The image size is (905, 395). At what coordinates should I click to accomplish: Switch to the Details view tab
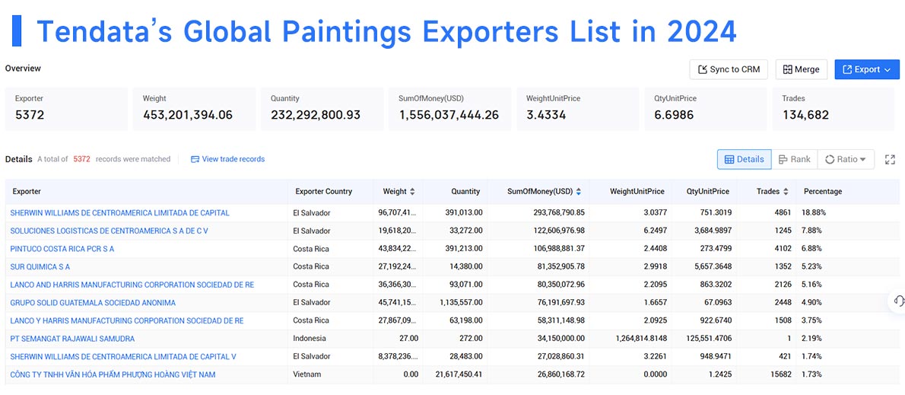coord(744,159)
